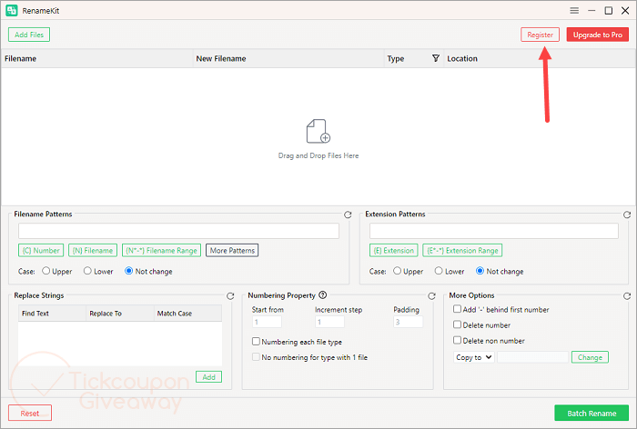Insert the {E} Extension pattern
This screenshot has width=637, height=429.
tap(394, 251)
